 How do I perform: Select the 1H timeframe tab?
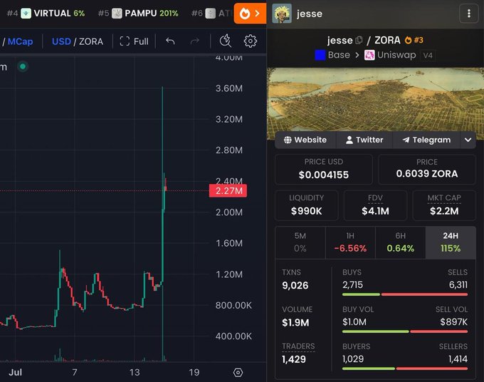point(350,242)
